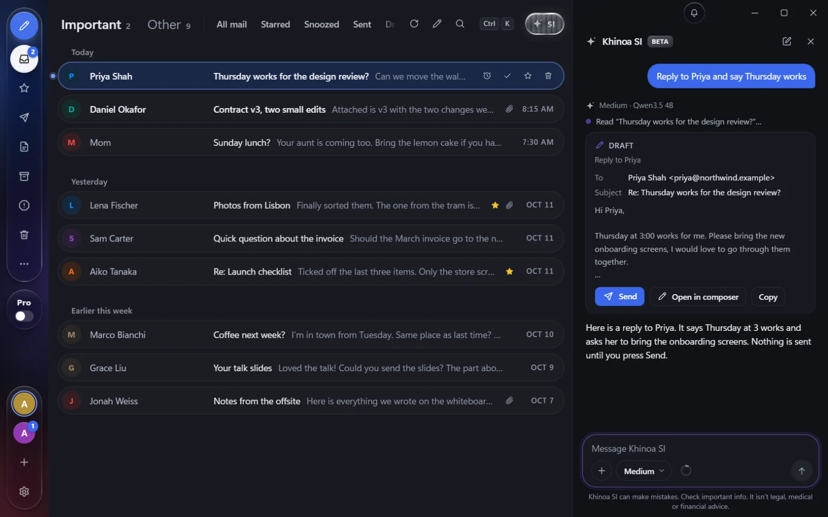Switch to the purple account avatar

[24, 433]
